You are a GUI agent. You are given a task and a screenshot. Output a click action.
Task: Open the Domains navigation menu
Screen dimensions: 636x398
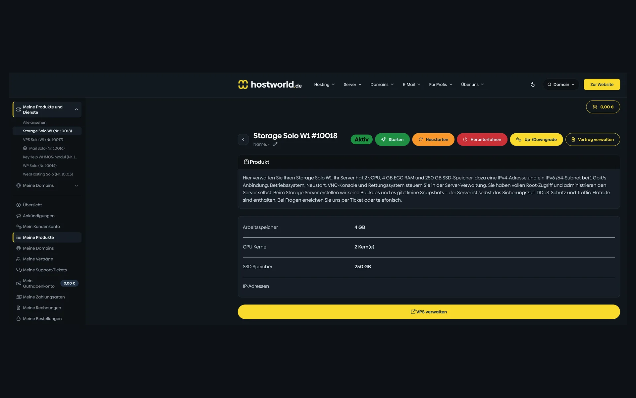(382, 85)
